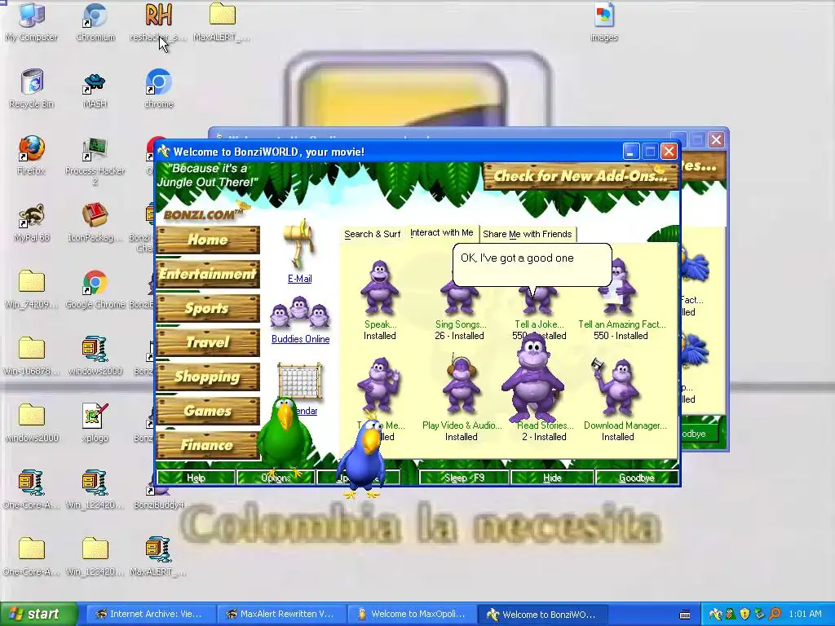Open the chrome desktop shortcut
This screenshot has height=626, width=835.
(x=158, y=88)
